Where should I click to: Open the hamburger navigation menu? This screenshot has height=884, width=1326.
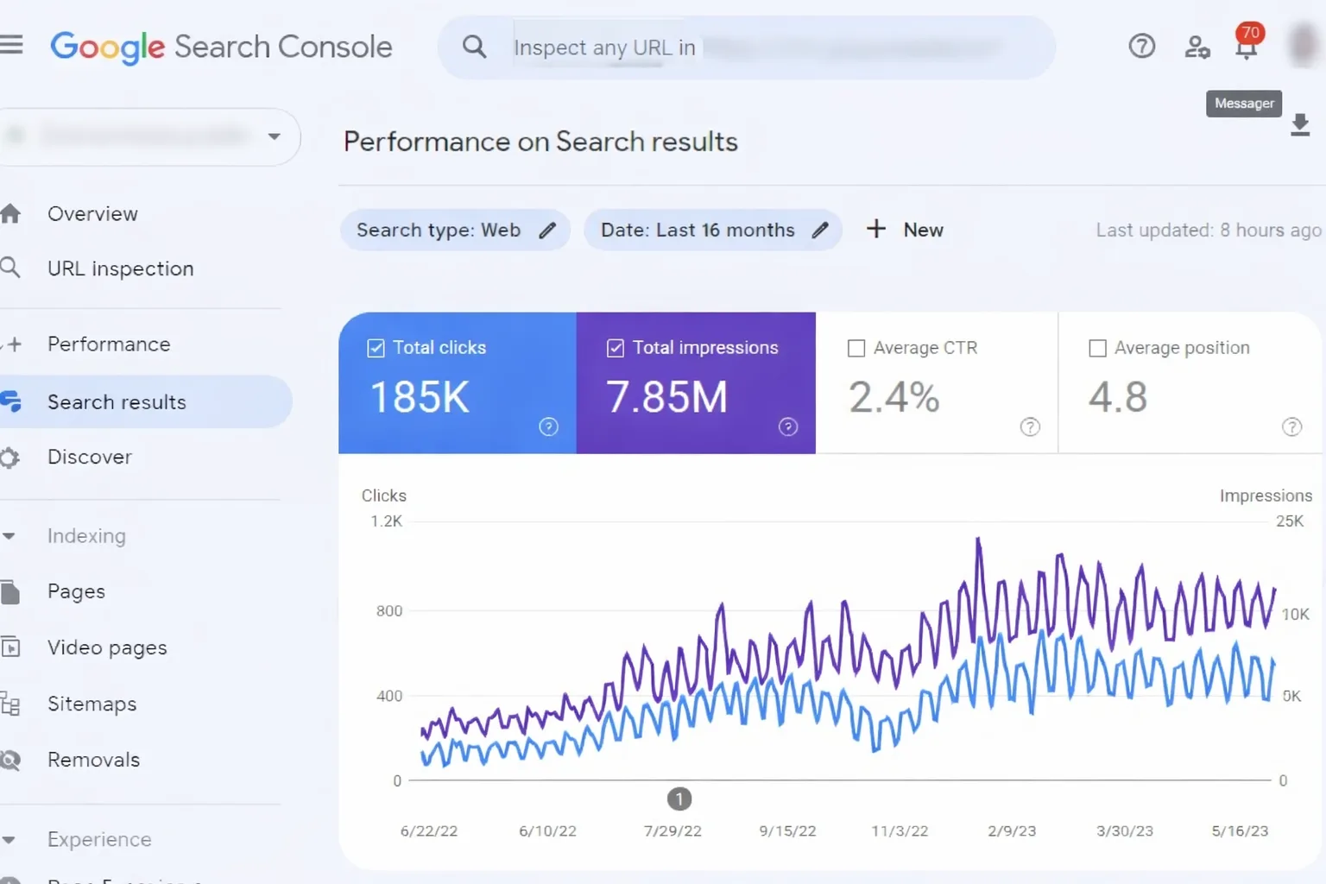point(13,46)
